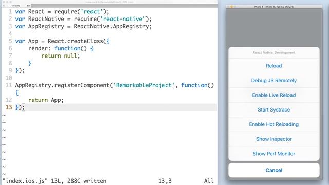Viewport: 329px width, 185px height.
Task: Dismiss the menu with Cancel
Action: point(274,170)
